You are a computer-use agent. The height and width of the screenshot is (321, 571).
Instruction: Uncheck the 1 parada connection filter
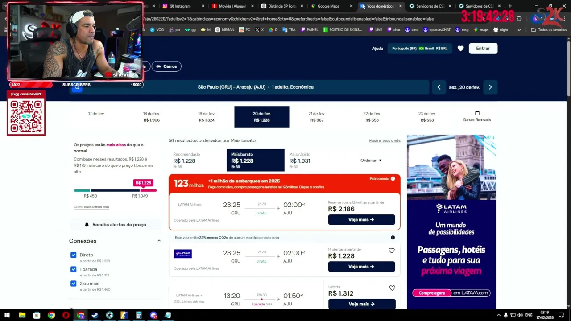[x=73, y=269]
